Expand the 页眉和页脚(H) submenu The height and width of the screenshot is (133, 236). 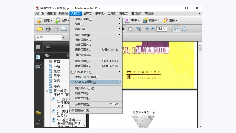point(96,19)
